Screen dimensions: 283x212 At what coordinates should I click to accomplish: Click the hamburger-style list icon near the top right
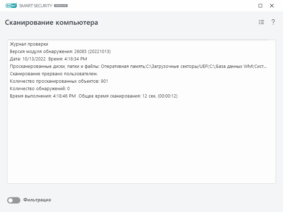(x=261, y=22)
